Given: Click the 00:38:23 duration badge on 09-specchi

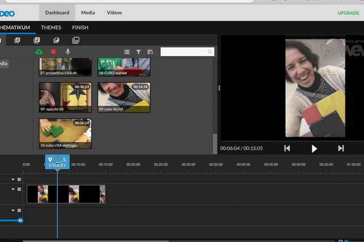Looking at the screenshot, I should click(x=82, y=87).
